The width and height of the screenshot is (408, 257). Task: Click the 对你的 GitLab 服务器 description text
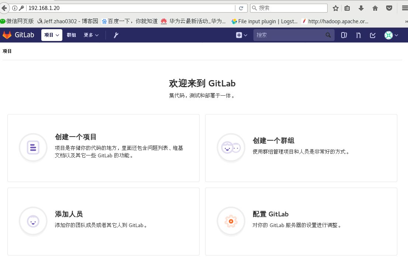(297, 225)
